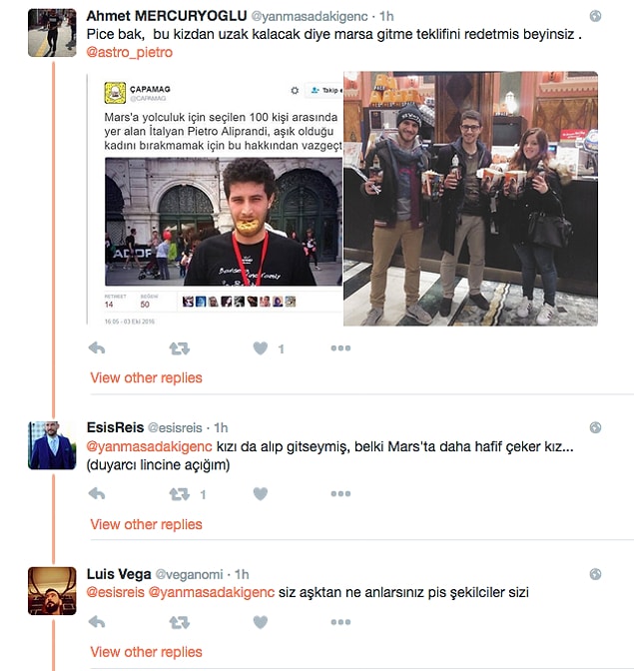The height and width of the screenshot is (671, 634).
Task: Open Luis Vega's profile avatar
Action: tap(52, 591)
